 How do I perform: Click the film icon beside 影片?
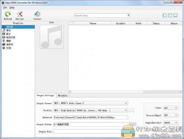[4, 34]
